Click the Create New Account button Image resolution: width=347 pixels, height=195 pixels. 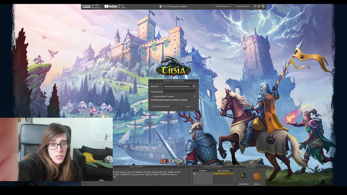pyautogui.click(x=161, y=106)
